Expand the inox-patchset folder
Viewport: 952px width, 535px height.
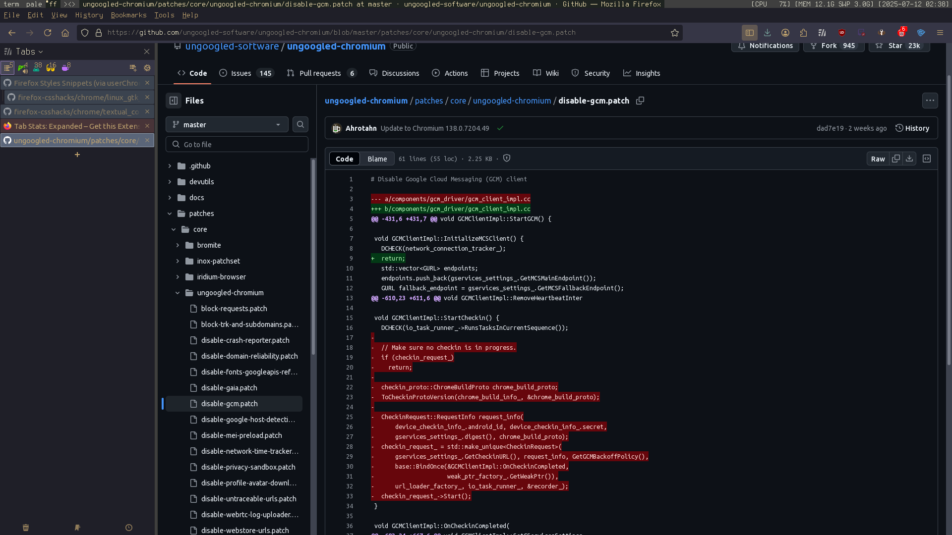point(178,261)
